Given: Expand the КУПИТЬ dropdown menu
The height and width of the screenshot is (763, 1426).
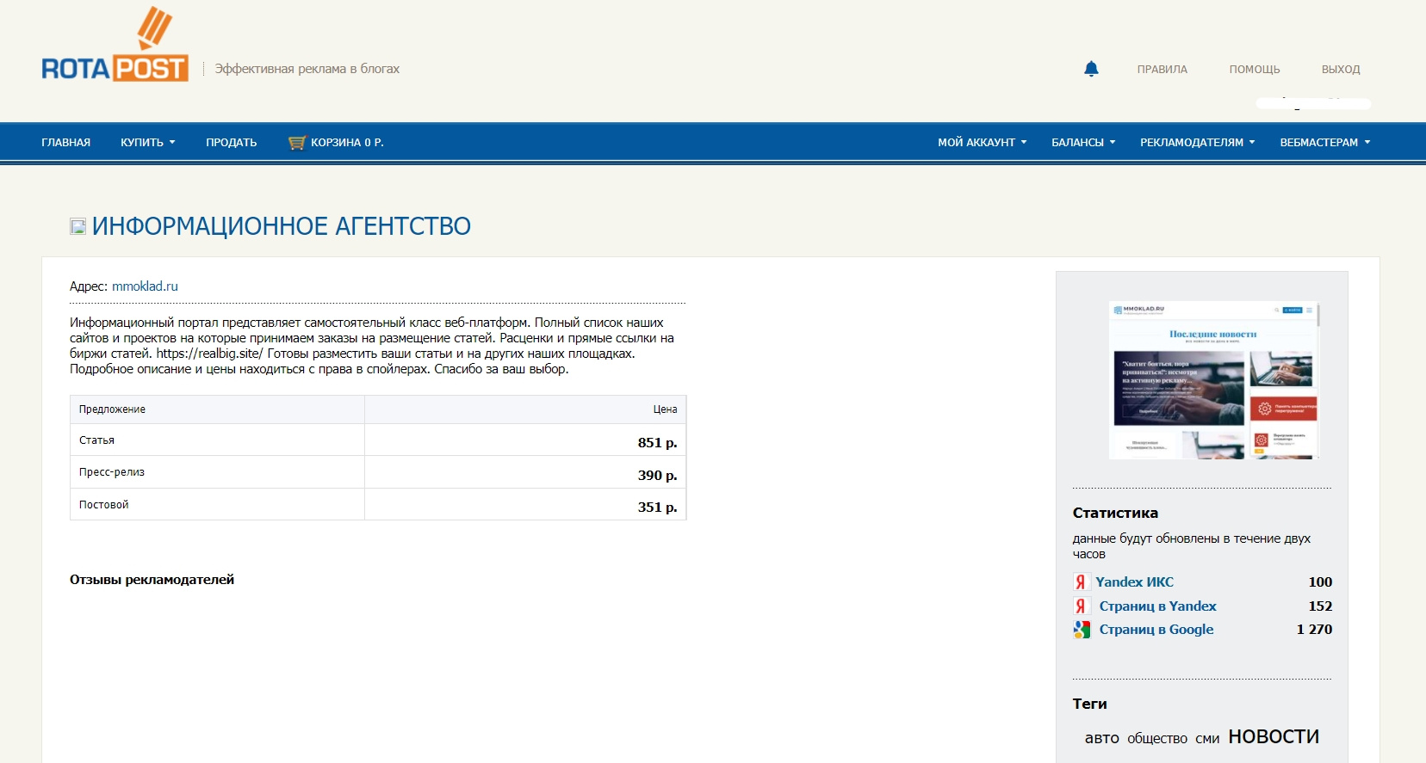Looking at the screenshot, I should point(148,143).
